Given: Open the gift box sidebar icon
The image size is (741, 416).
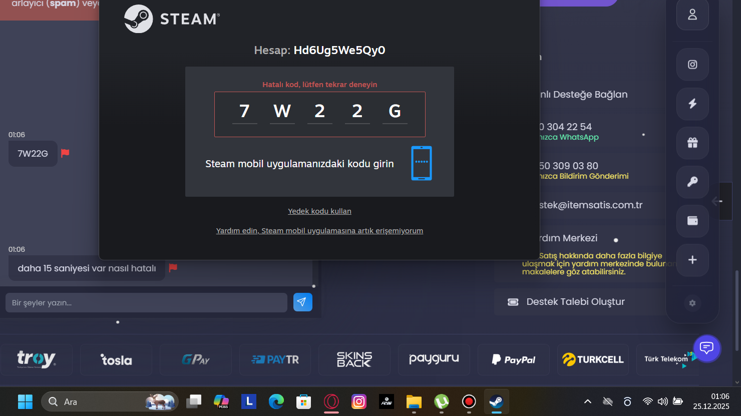Looking at the screenshot, I should coord(692,143).
